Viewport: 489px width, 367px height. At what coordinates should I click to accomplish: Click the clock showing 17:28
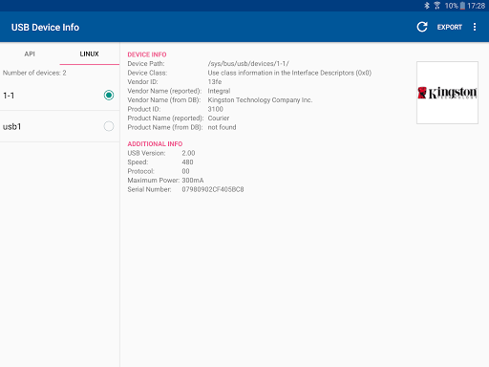point(477,6)
